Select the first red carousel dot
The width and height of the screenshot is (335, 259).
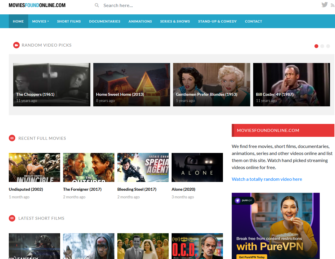[x=316, y=46]
